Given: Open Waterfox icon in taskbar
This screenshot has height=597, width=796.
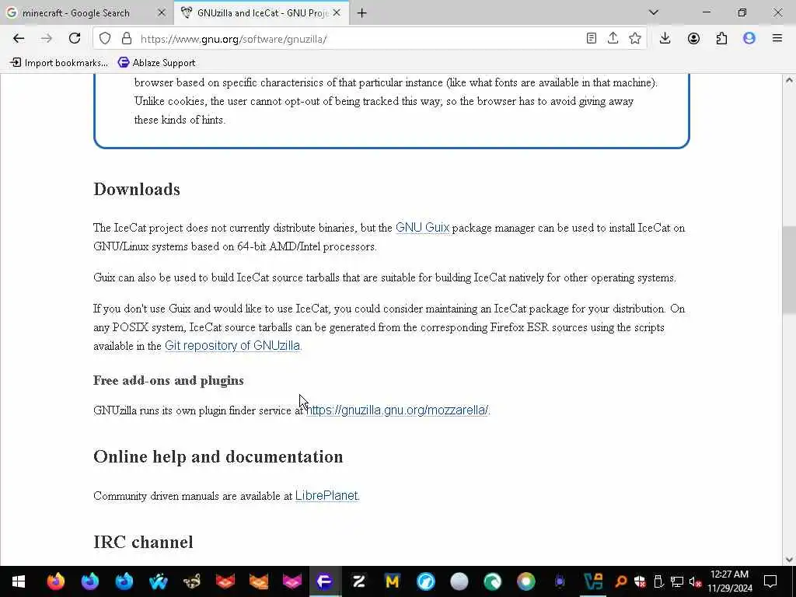Looking at the screenshot, I should coord(158,581).
